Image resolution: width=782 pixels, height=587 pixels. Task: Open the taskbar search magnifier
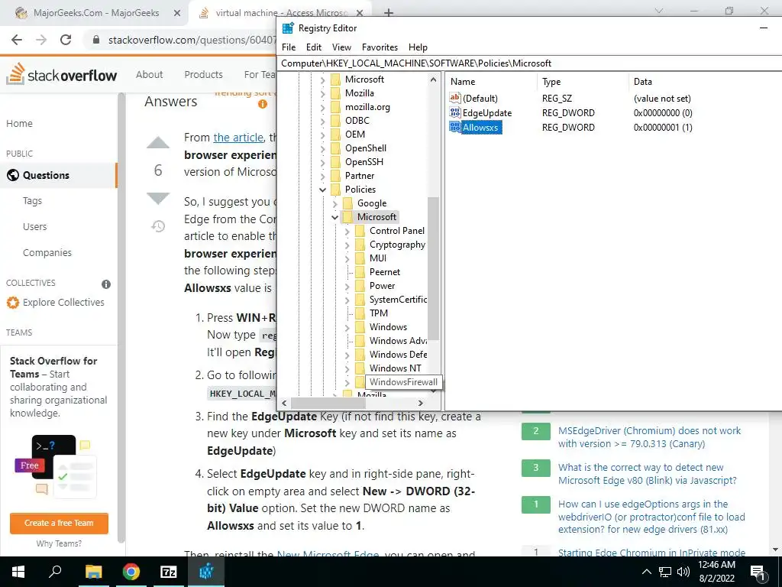click(x=55, y=572)
